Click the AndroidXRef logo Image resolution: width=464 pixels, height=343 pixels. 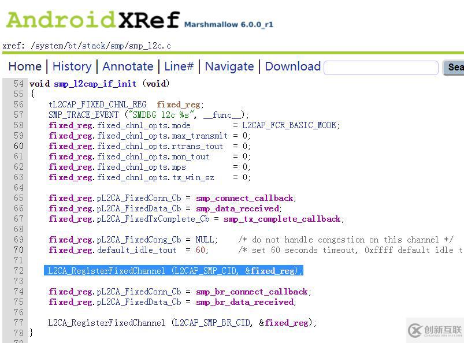92,20
